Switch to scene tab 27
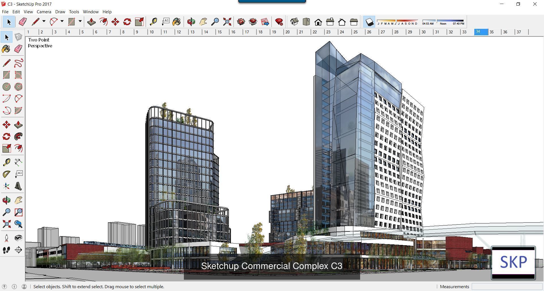544x291 pixels. (x=386, y=32)
